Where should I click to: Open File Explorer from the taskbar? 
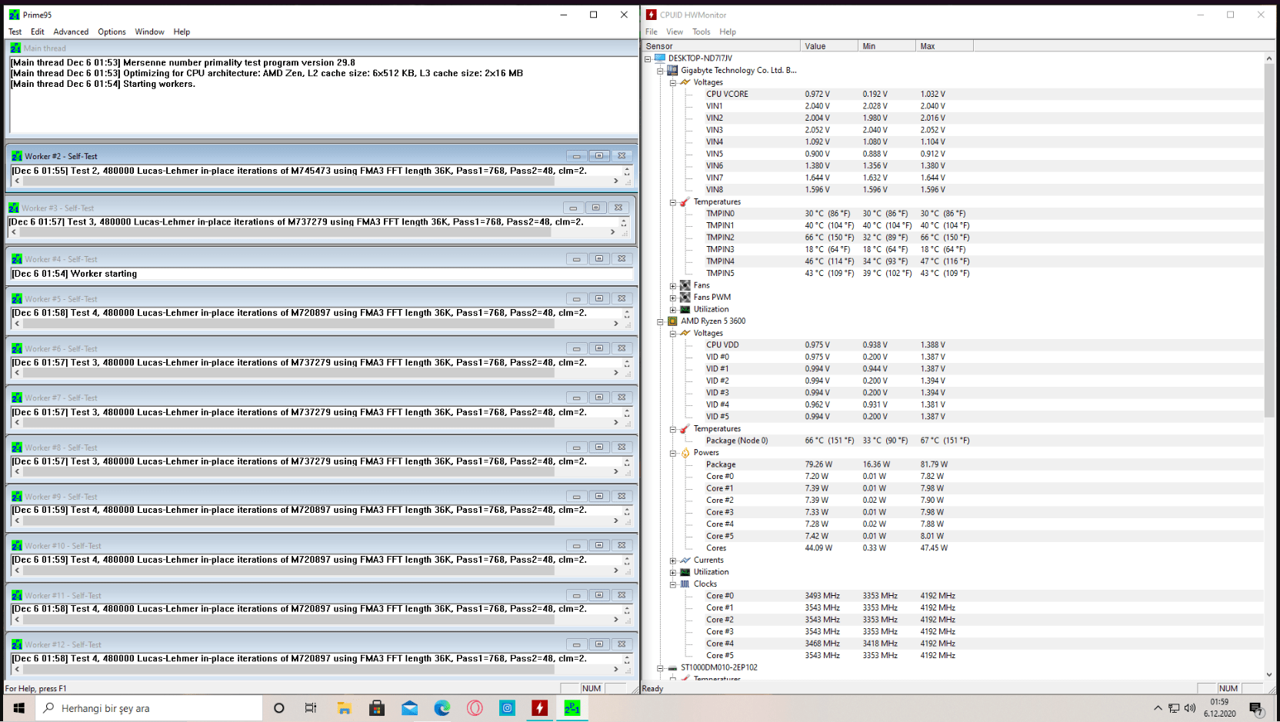coord(344,708)
